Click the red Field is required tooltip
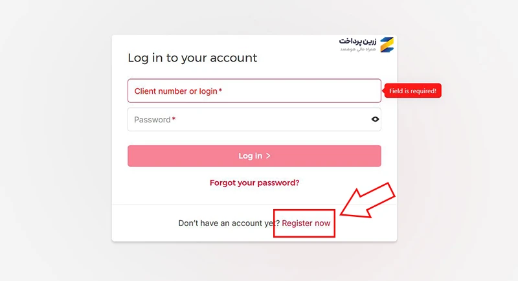The width and height of the screenshot is (518, 281). (x=412, y=91)
